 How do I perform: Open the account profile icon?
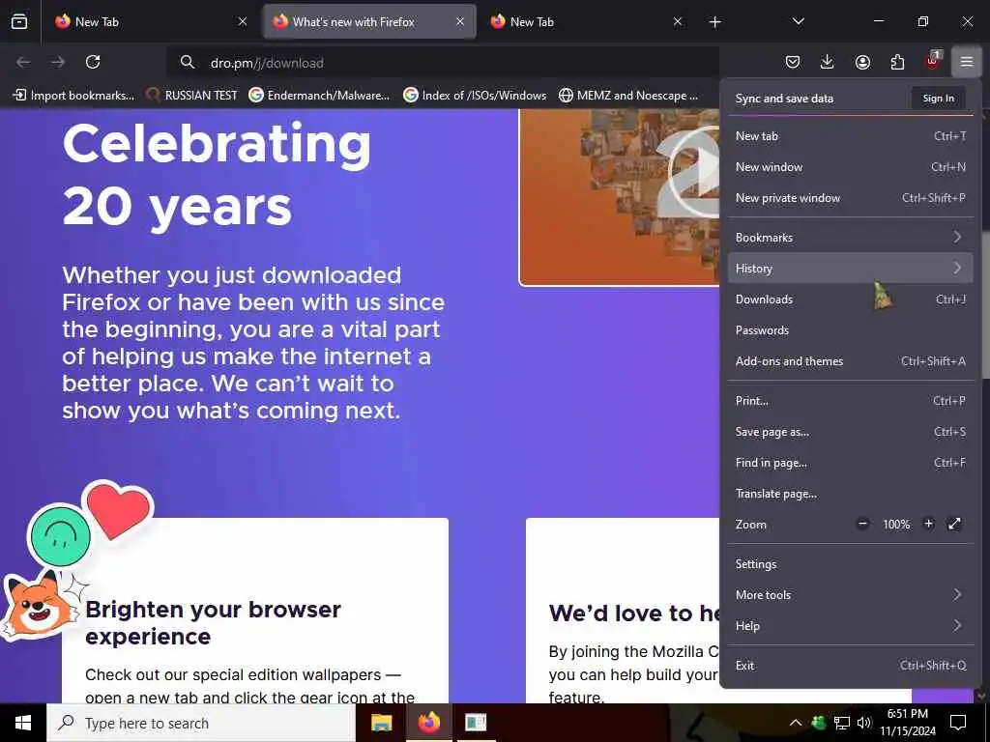pyautogui.click(x=862, y=62)
